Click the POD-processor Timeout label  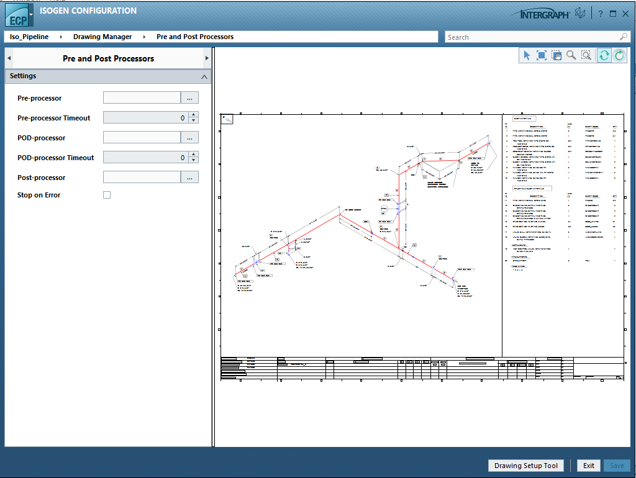(x=55, y=158)
